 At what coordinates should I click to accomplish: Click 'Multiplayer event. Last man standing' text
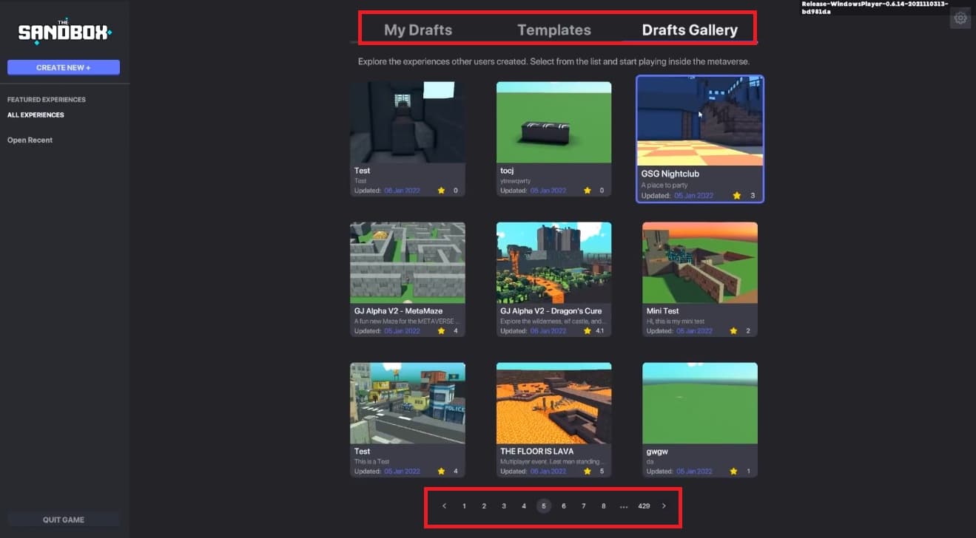pyautogui.click(x=553, y=462)
